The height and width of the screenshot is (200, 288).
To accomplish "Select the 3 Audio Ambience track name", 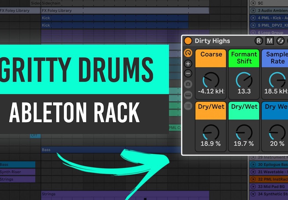I will point(273,11).
